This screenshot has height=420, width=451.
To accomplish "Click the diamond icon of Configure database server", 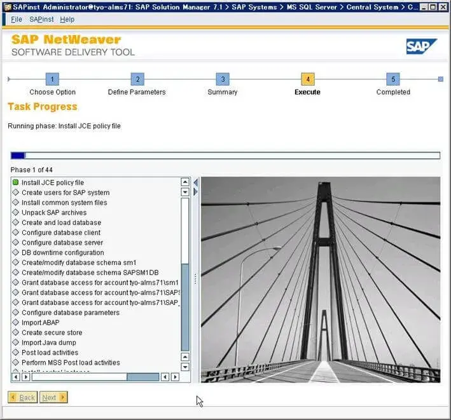I will 15,242.
